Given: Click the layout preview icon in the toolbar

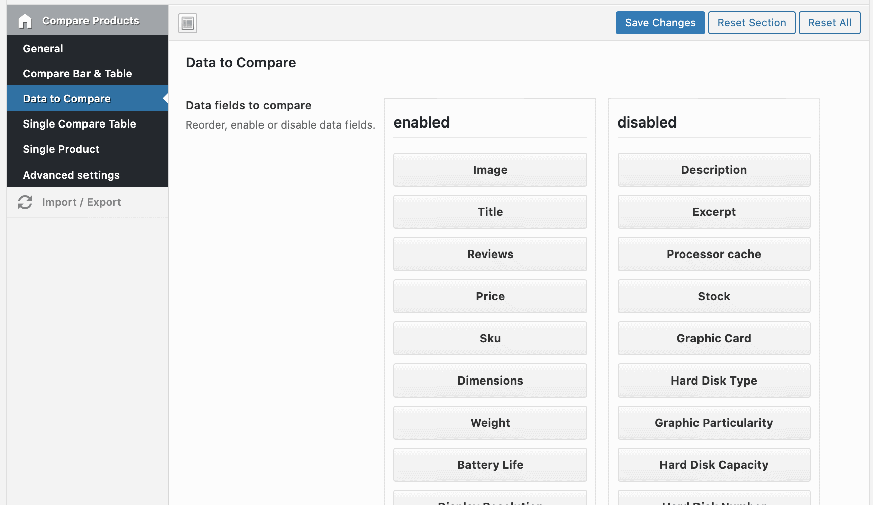Looking at the screenshot, I should tap(187, 23).
